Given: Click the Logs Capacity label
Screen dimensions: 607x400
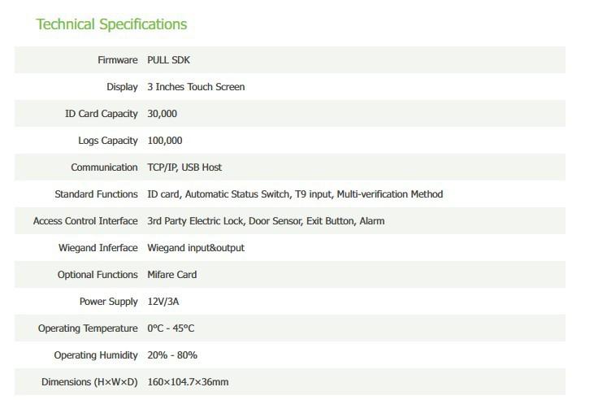Looking at the screenshot, I should coord(108,141).
